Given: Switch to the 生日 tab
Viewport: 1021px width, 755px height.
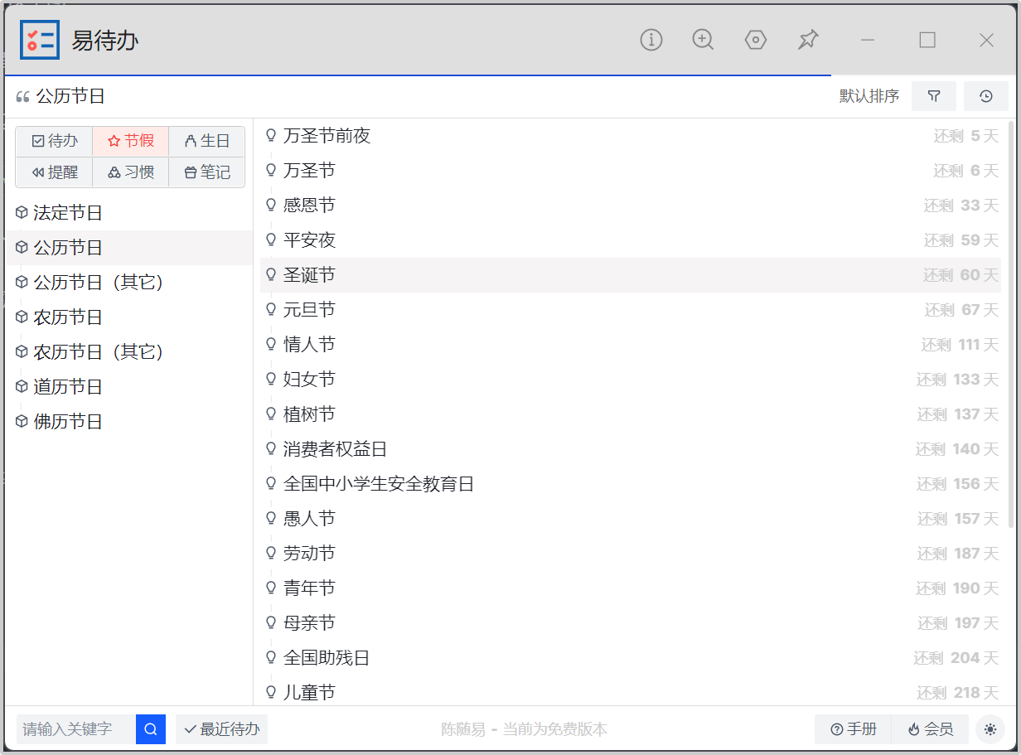Looking at the screenshot, I should click(x=207, y=141).
